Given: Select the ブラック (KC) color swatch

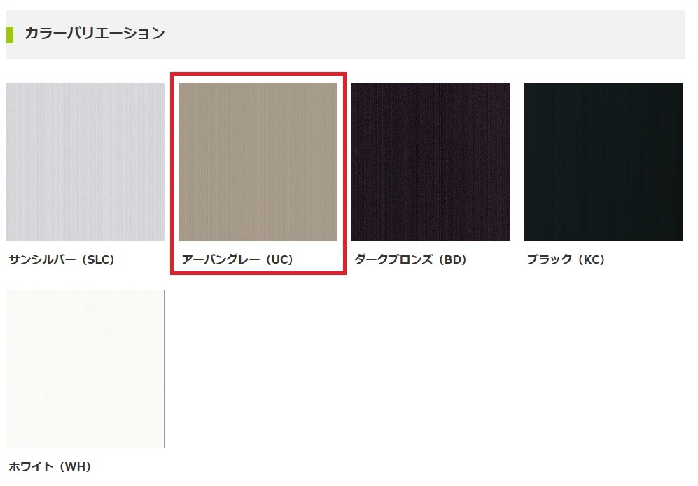Looking at the screenshot, I should click(x=603, y=162).
